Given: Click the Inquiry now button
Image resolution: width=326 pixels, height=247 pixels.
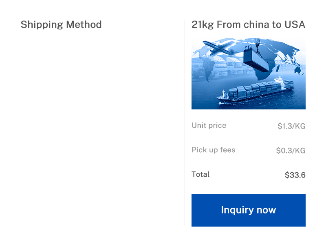Looking at the screenshot, I should [249, 210].
